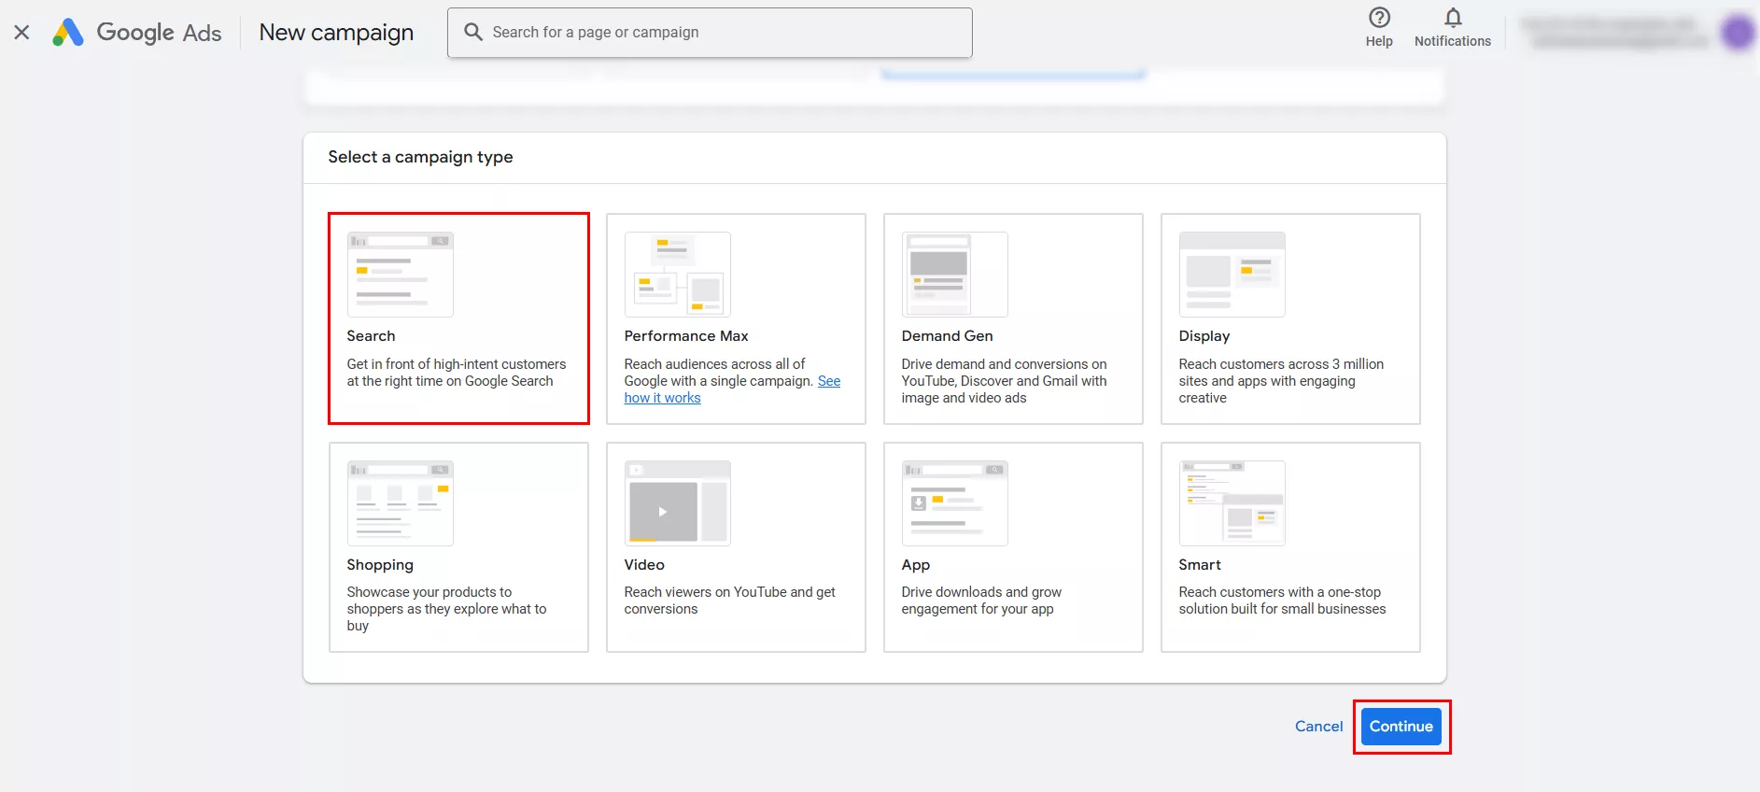
Task: Click 'Drive demand and conversions' description
Action: [1004, 381]
